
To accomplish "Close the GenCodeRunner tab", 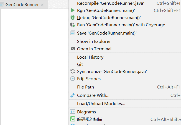I will 42,5.
